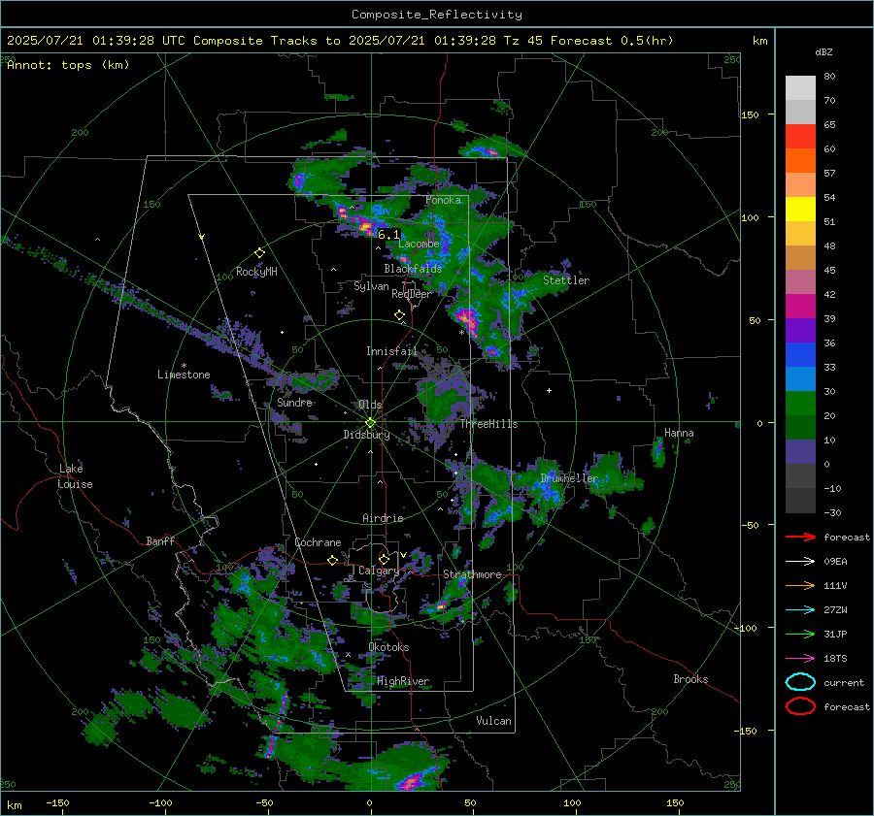This screenshot has height=816, width=874.
Task: Click the HighRiver town label
Action: [x=403, y=681]
